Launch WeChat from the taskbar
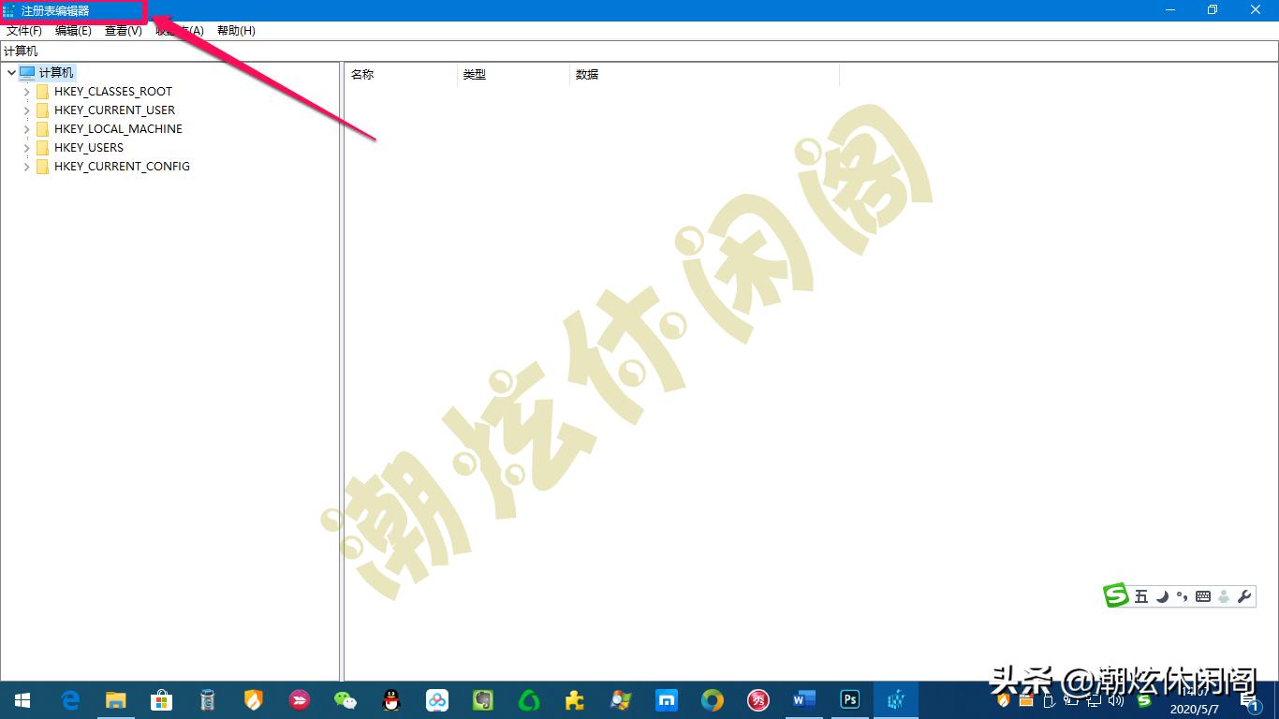The width and height of the screenshot is (1279, 719). (345, 699)
